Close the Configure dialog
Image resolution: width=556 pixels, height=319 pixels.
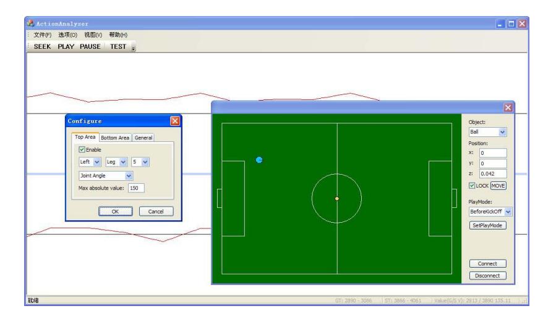tap(175, 121)
